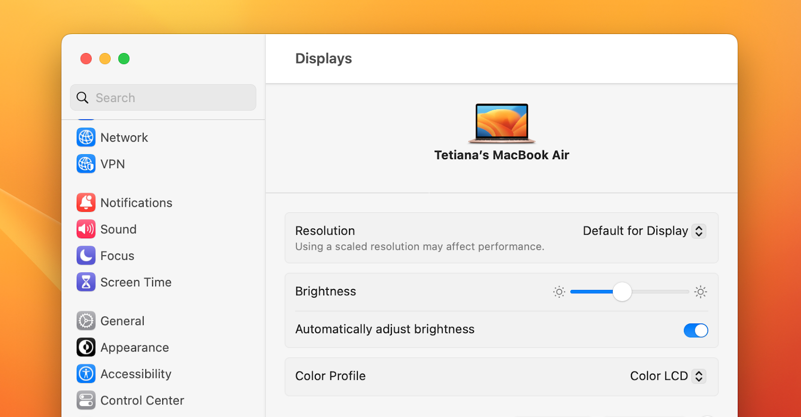The height and width of the screenshot is (417, 801).
Task: Click the Control Center label in sidebar
Action: click(x=142, y=400)
